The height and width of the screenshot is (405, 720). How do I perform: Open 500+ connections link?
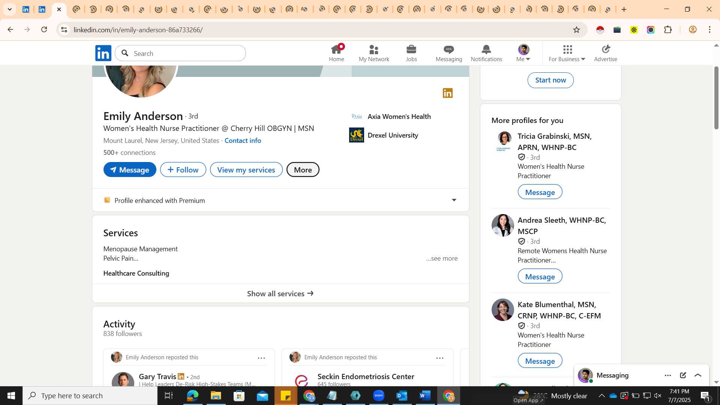(129, 153)
